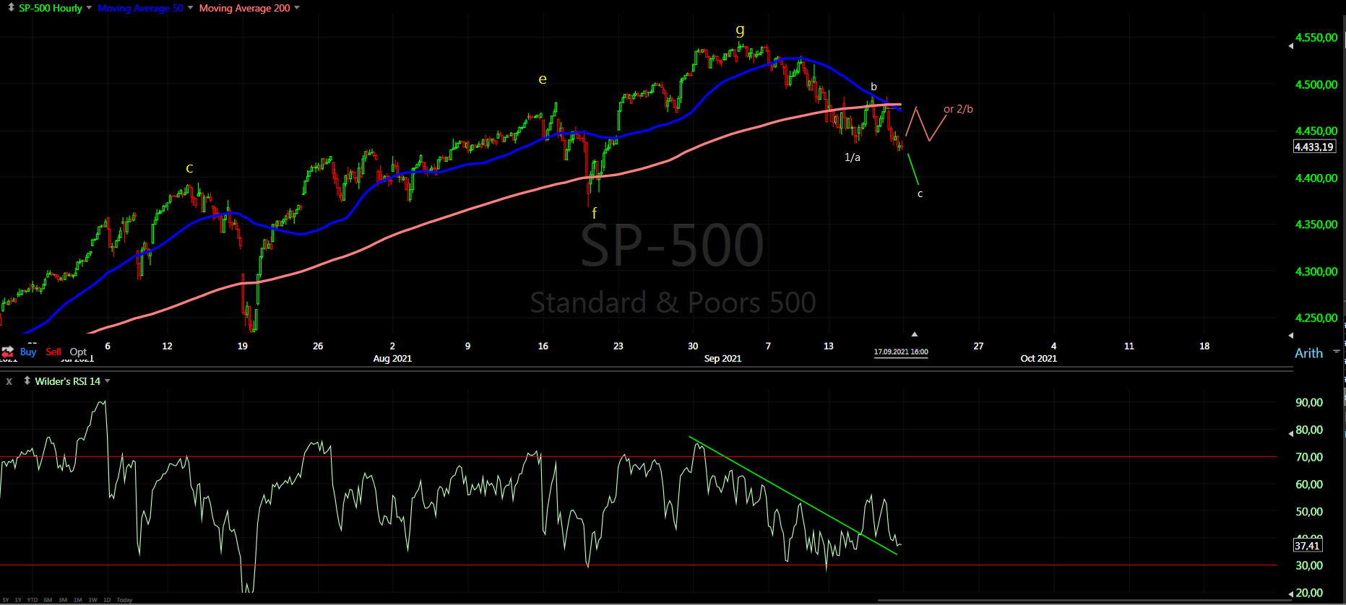Viewport: 1346px width, 605px height.
Task: Click the 17.09.2021 16:00 date label
Action: pyautogui.click(x=901, y=352)
